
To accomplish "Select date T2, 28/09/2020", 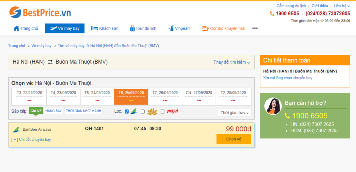I will tap(233, 97).
